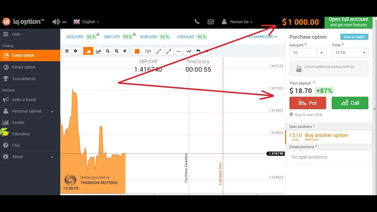Open the mail envelope icon

point(211,22)
